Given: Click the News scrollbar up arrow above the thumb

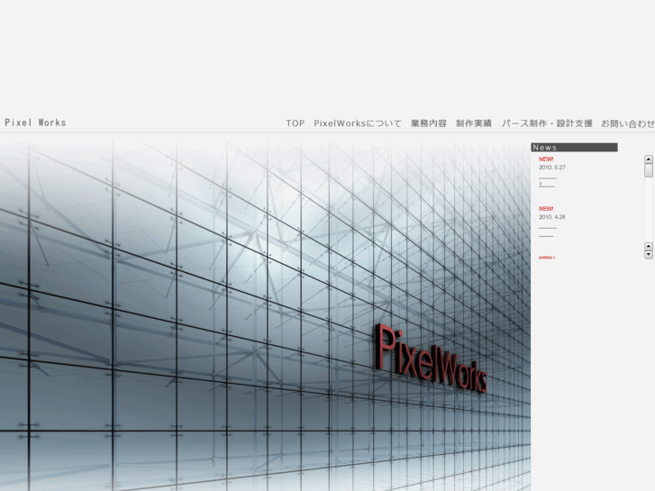Looking at the screenshot, I should coord(649,159).
